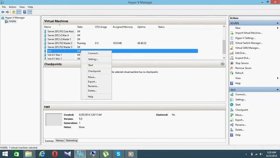The height and width of the screenshot is (158, 280).
Task: Open the Action menu
Action: click(x=13, y=7)
